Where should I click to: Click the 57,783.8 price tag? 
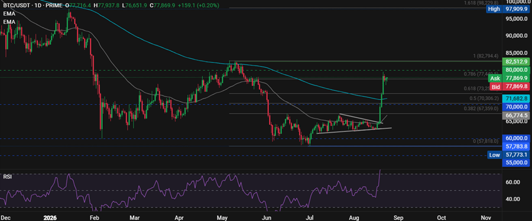point(515,146)
